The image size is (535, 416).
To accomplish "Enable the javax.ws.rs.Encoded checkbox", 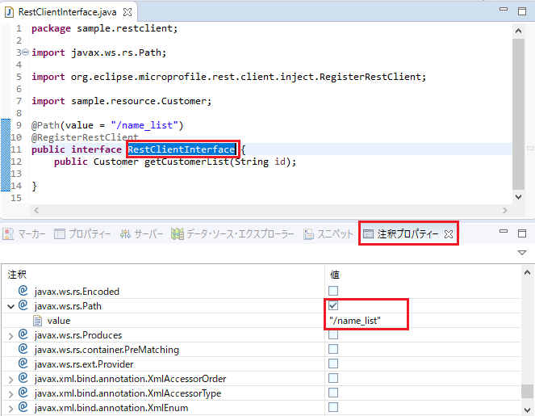I will pyautogui.click(x=333, y=291).
